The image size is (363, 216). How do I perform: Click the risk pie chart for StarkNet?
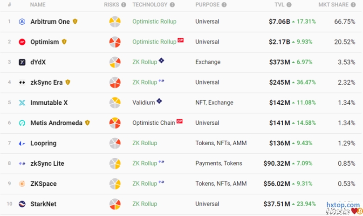click(115, 204)
